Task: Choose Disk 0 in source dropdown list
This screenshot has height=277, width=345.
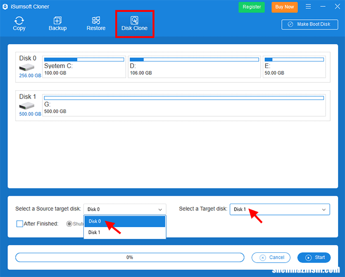Action: (x=125, y=221)
